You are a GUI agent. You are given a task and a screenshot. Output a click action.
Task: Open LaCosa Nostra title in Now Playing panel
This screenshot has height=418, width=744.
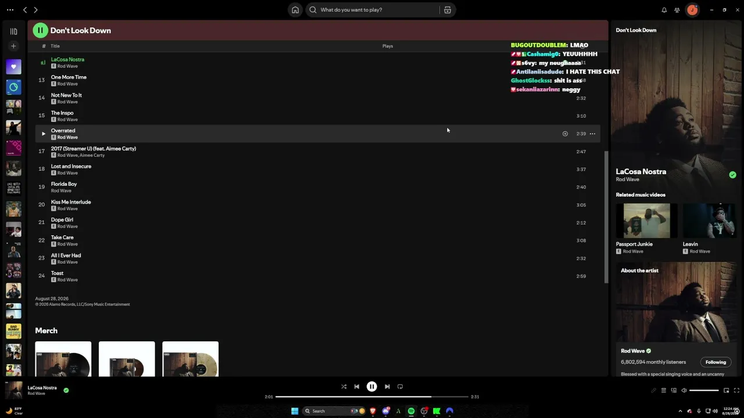[641, 171]
